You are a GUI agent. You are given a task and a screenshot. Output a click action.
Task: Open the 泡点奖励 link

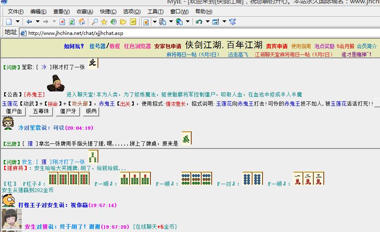[x=324, y=46]
